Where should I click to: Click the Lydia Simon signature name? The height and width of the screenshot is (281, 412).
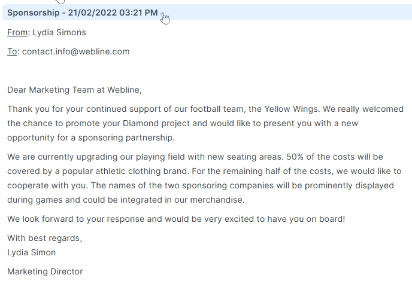32,252
